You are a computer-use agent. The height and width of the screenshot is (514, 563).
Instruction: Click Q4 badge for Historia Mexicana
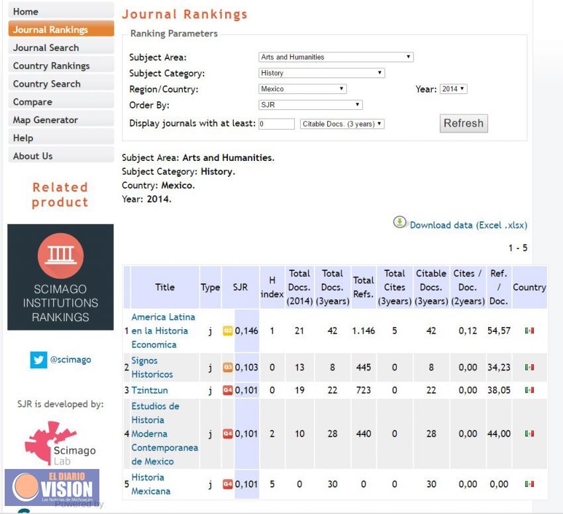228,484
